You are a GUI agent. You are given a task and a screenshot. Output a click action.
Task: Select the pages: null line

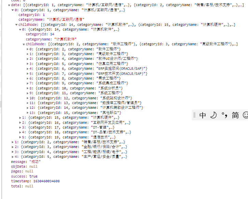pyautogui.click(x=22, y=171)
